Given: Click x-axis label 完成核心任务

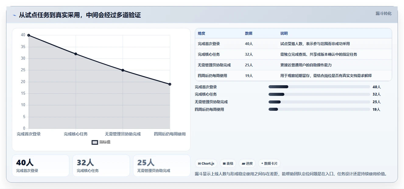Looking at the screenshot, I should point(76,134).
